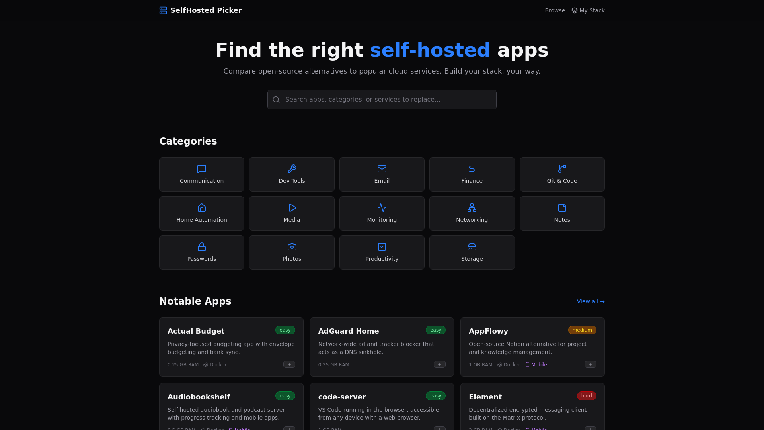Open My Stack navigation item
The image size is (764, 430).
click(588, 10)
